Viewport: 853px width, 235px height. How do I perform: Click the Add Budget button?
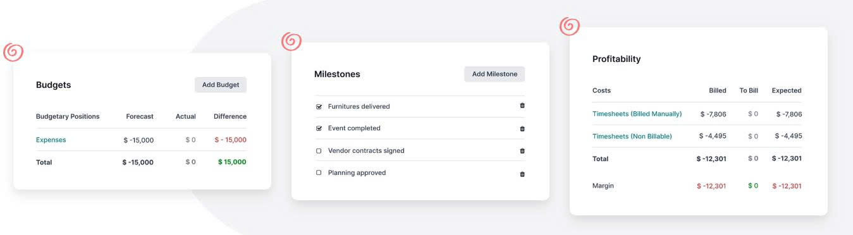click(x=221, y=85)
